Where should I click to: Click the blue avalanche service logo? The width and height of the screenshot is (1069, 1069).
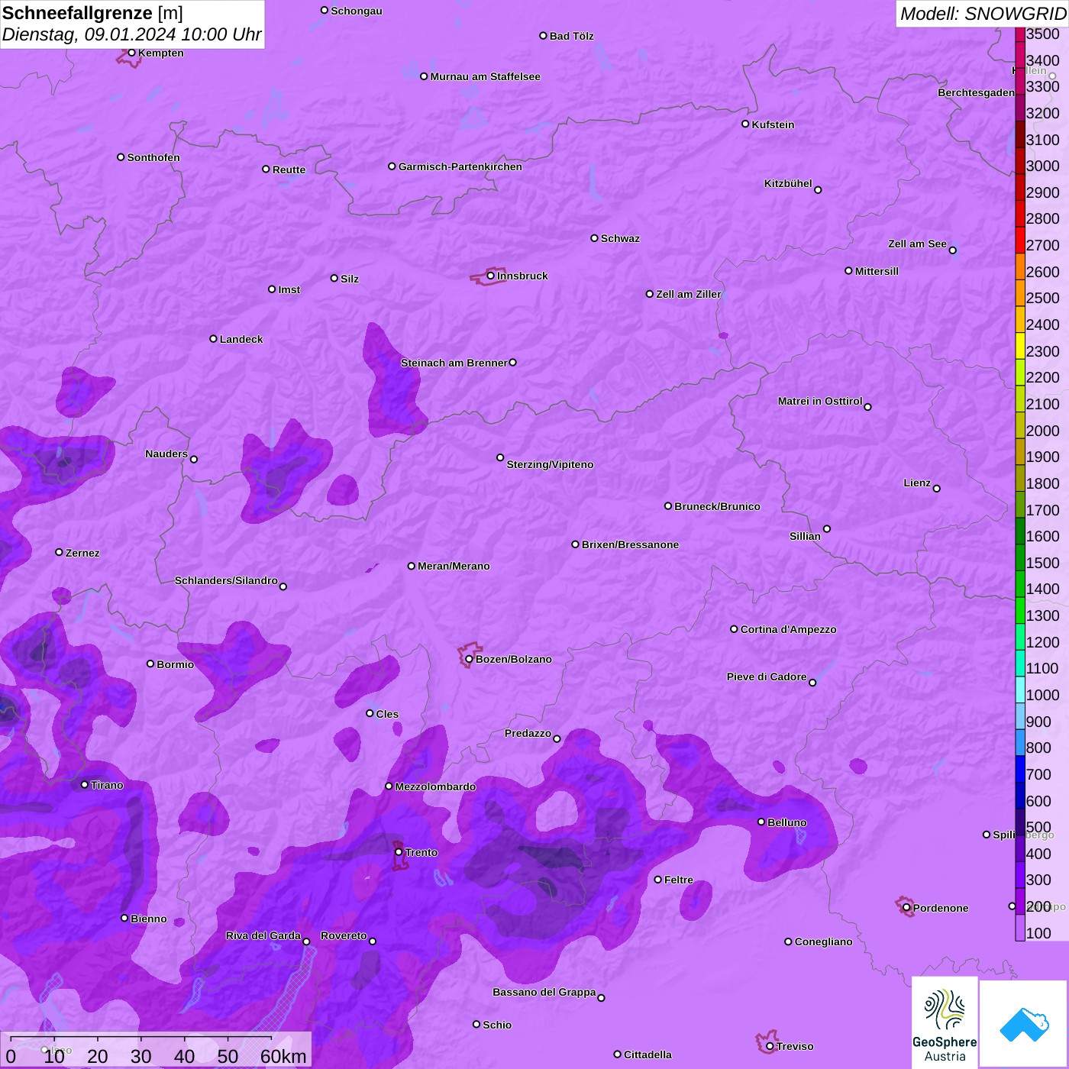[x=1023, y=1024]
